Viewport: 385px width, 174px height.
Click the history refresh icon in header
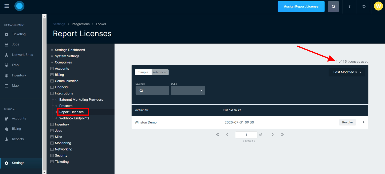364,7
